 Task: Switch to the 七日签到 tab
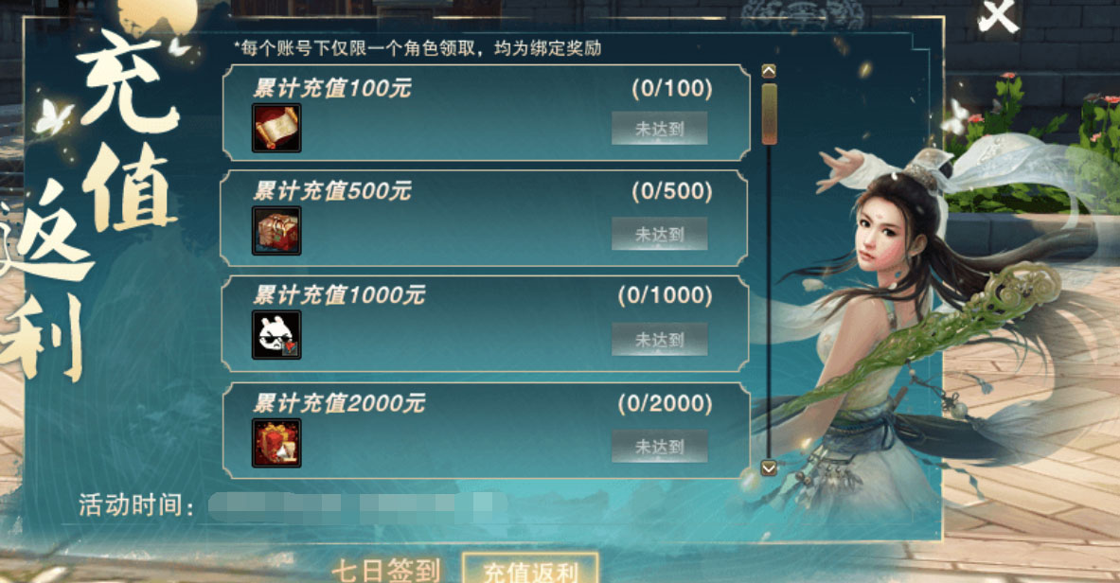tap(386, 571)
